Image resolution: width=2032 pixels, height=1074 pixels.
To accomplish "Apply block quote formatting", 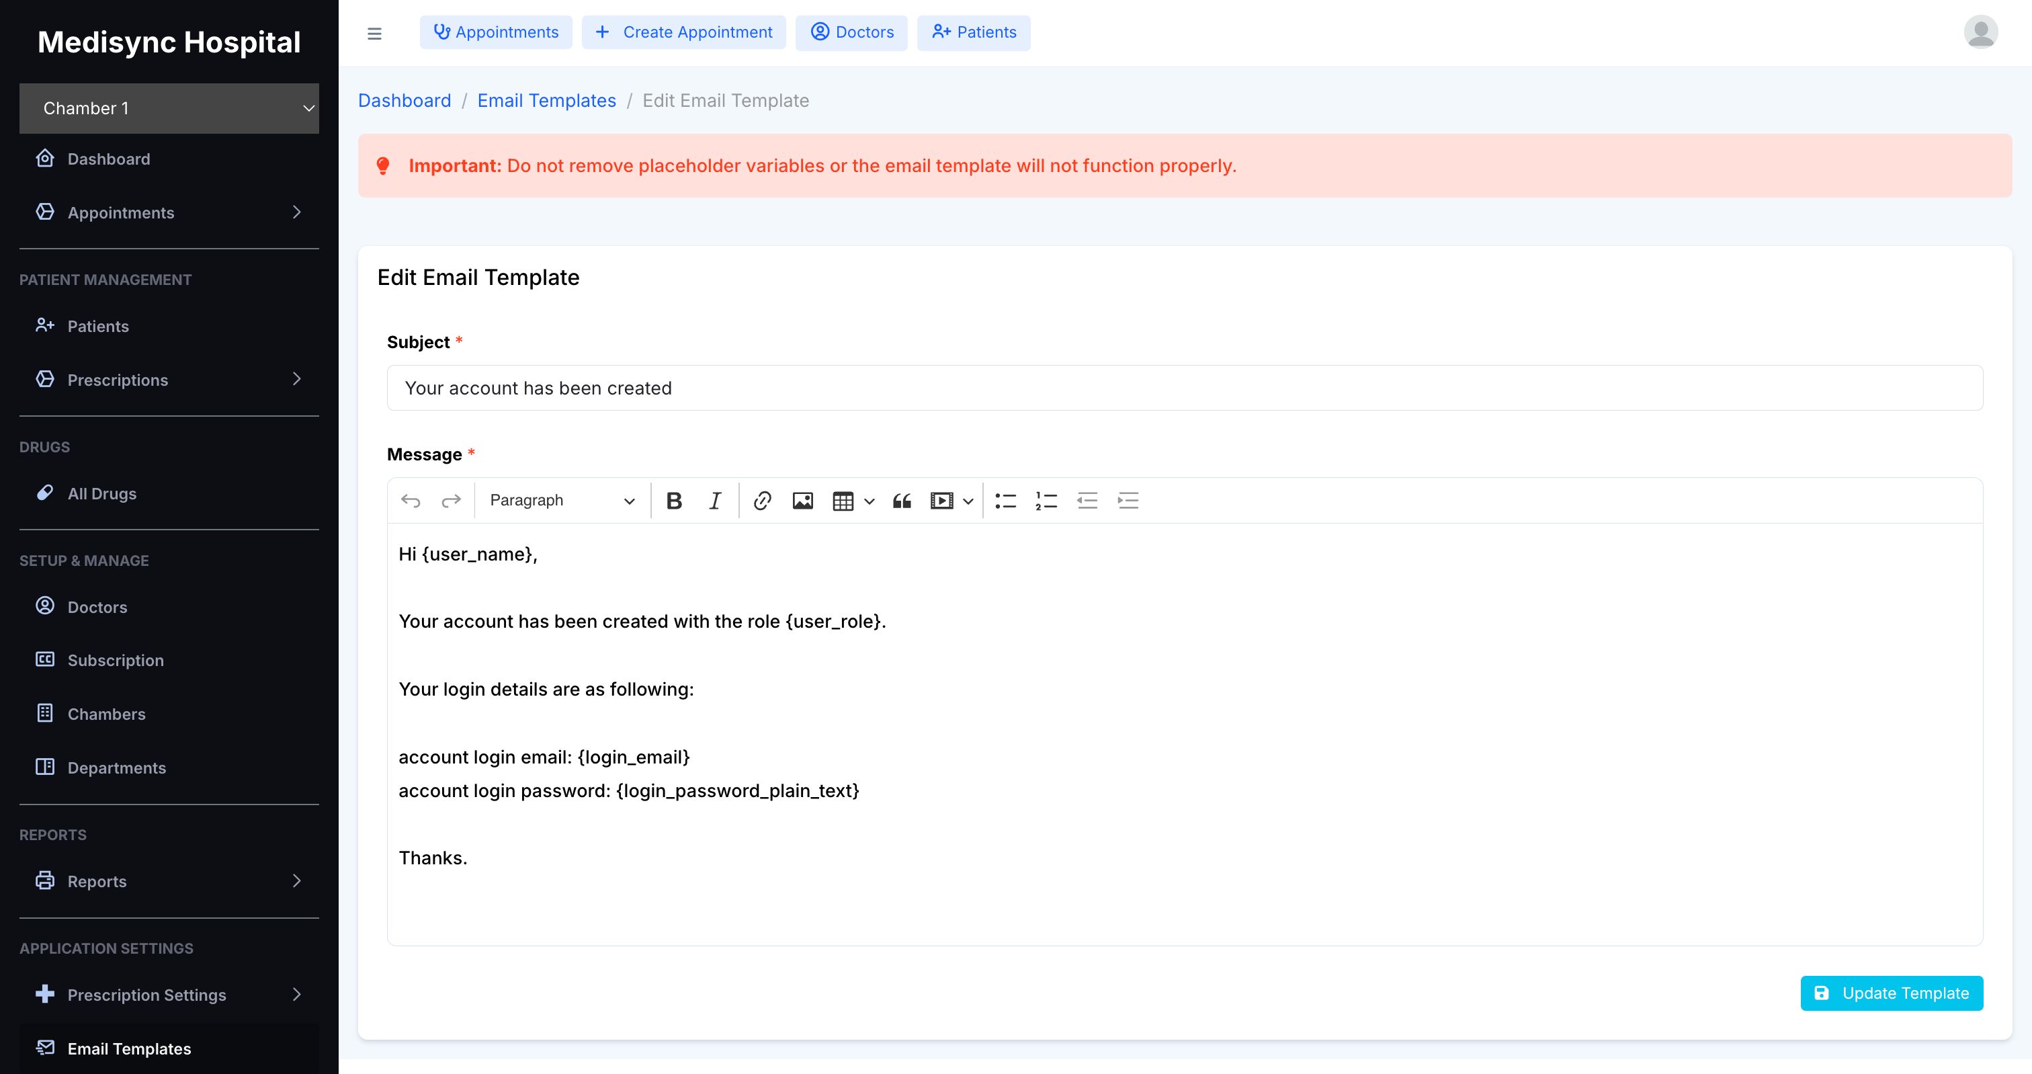I will (x=902, y=500).
